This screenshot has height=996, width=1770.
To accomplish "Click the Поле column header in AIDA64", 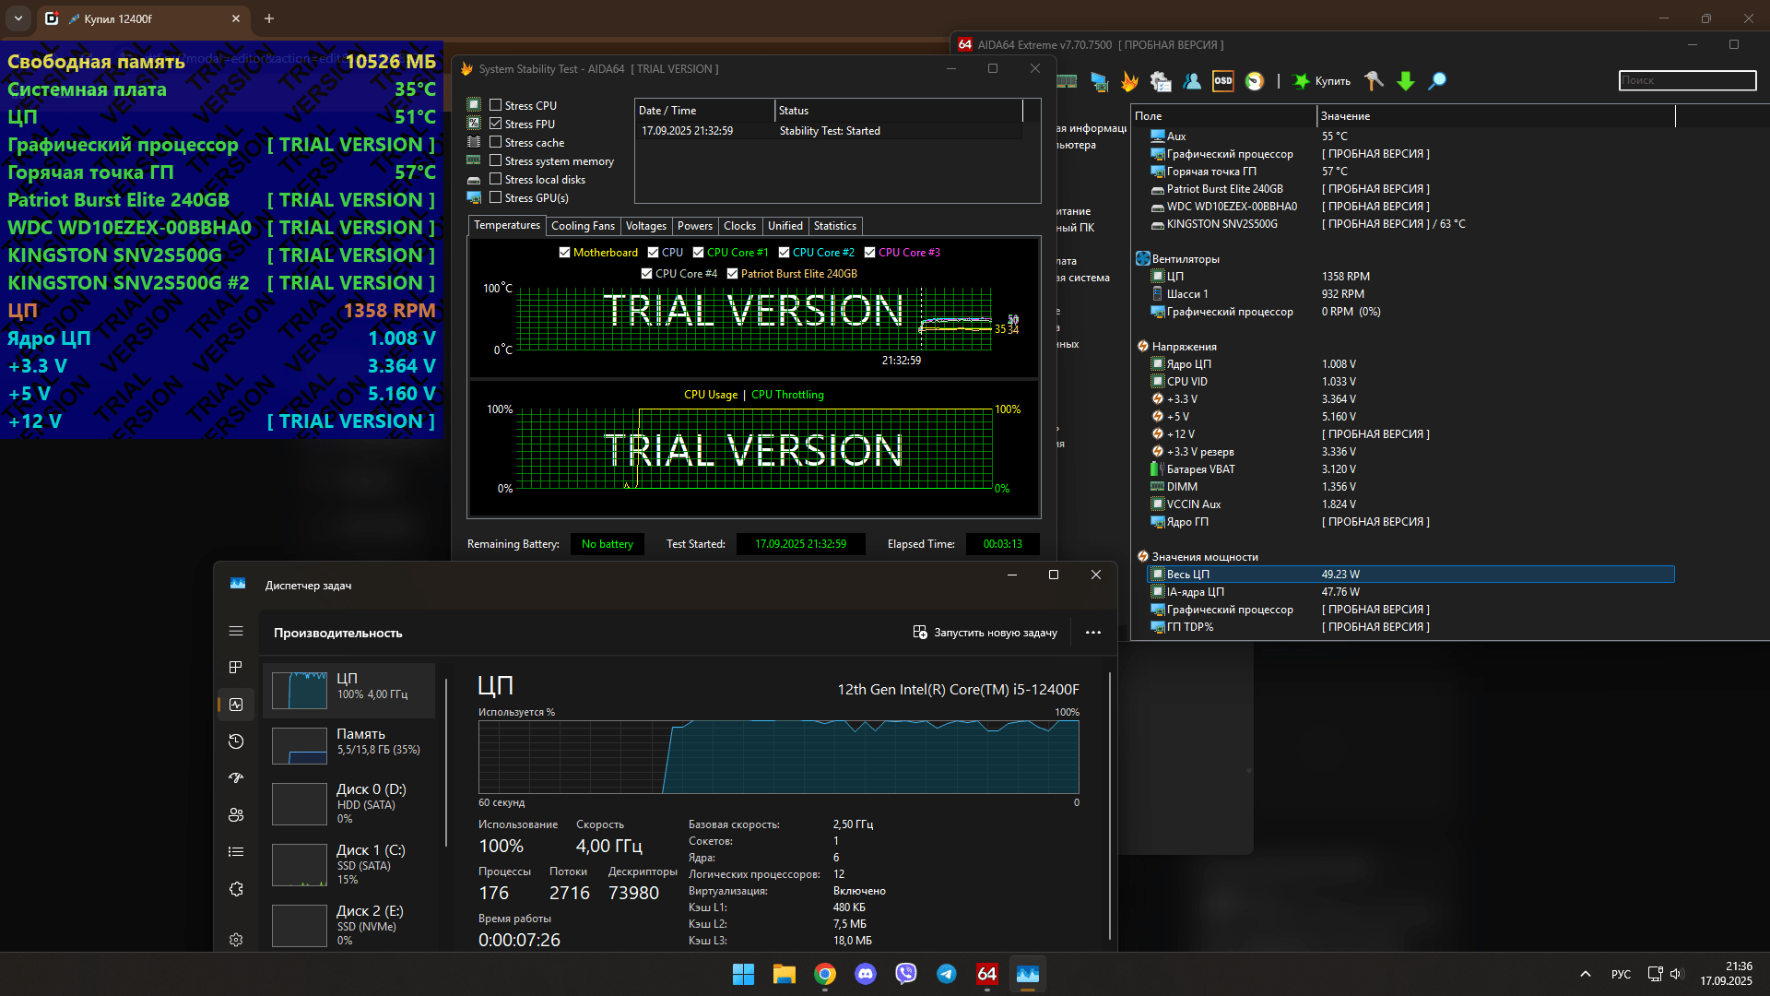I will point(1223,116).
